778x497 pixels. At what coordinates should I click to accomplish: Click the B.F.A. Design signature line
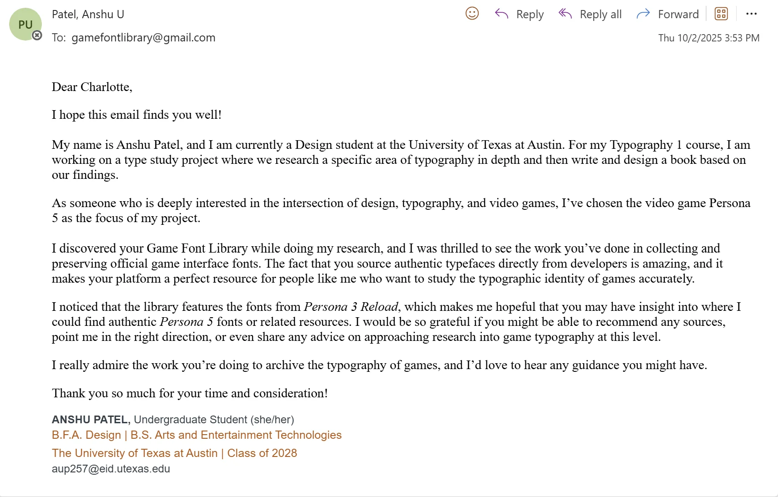[x=197, y=435]
